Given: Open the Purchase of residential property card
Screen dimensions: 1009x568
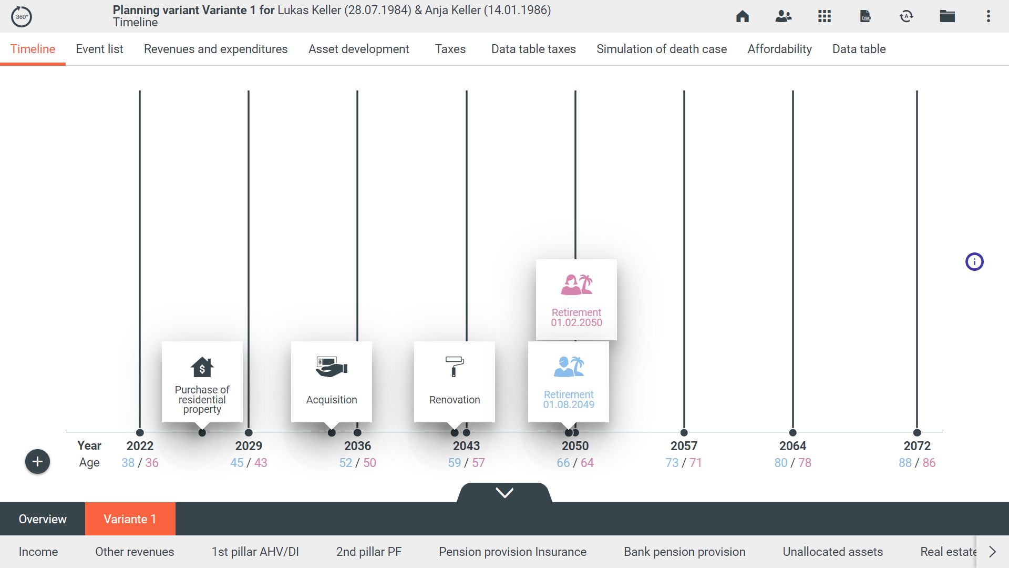Looking at the screenshot, I should [202, 382].
